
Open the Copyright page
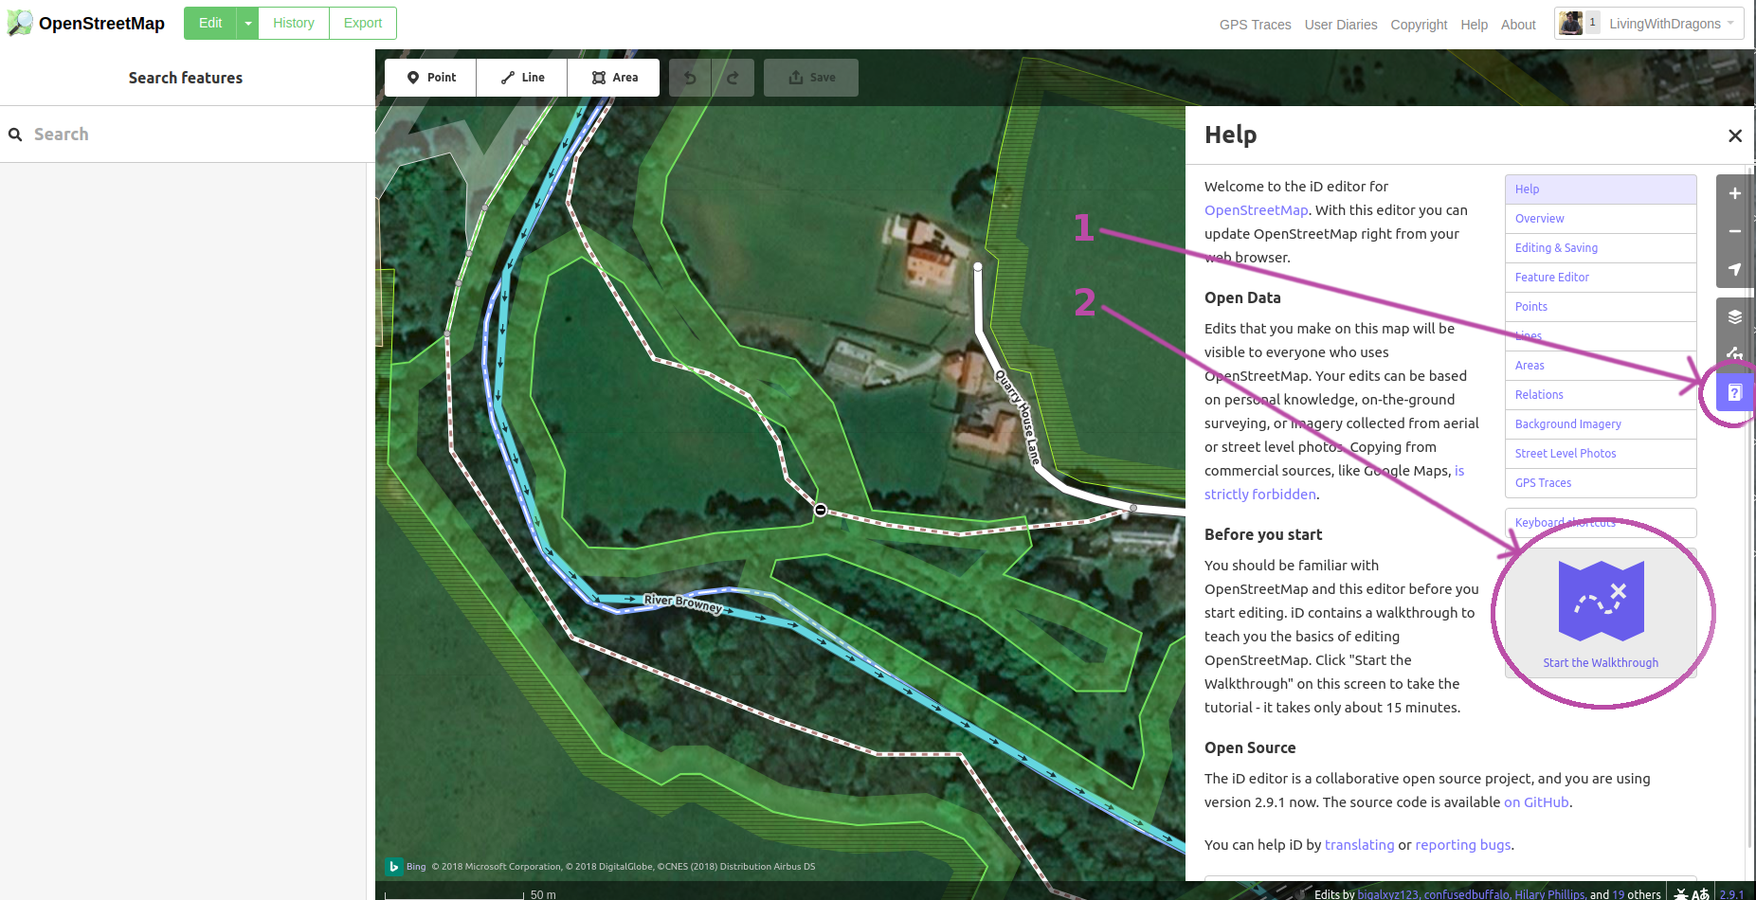click(x=1419, y=25)
